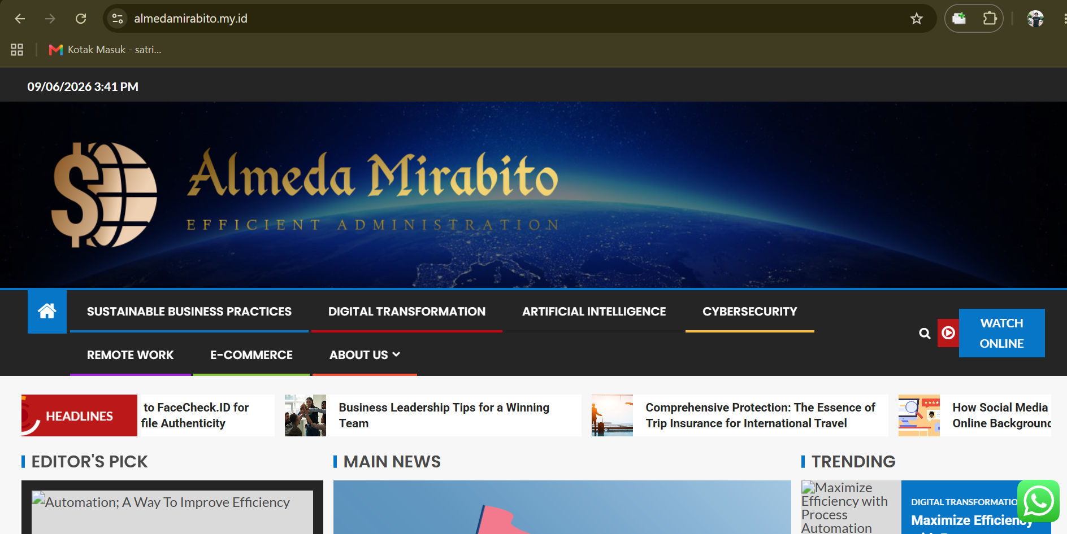Open the browser profile avatar

click(1035, 19)
